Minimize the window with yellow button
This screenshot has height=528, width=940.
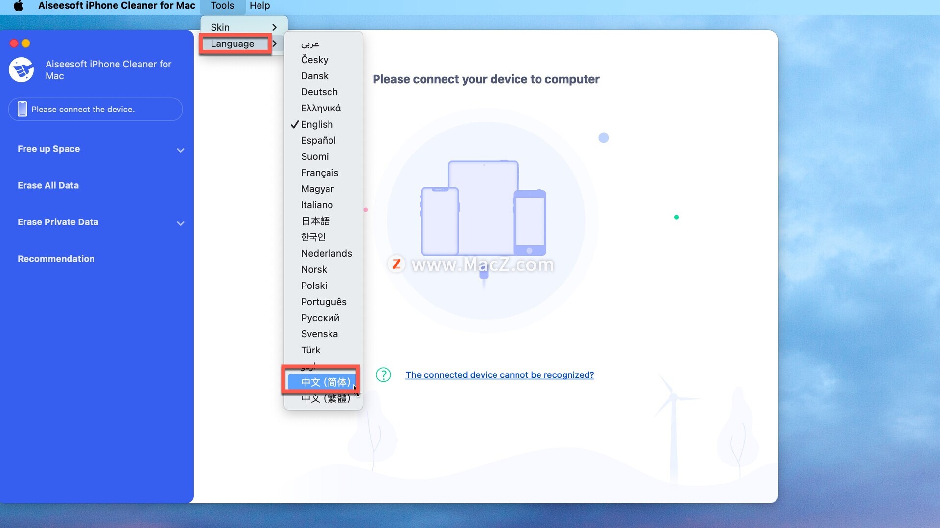point(26,44)
